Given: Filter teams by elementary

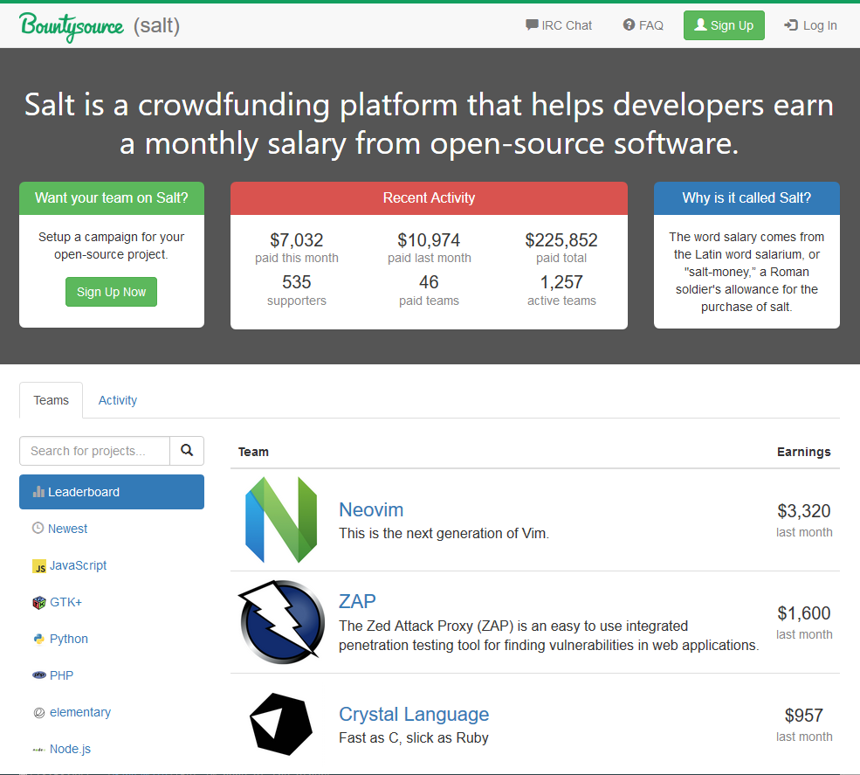Looking at the screenshot, I should tap(72, 712).
